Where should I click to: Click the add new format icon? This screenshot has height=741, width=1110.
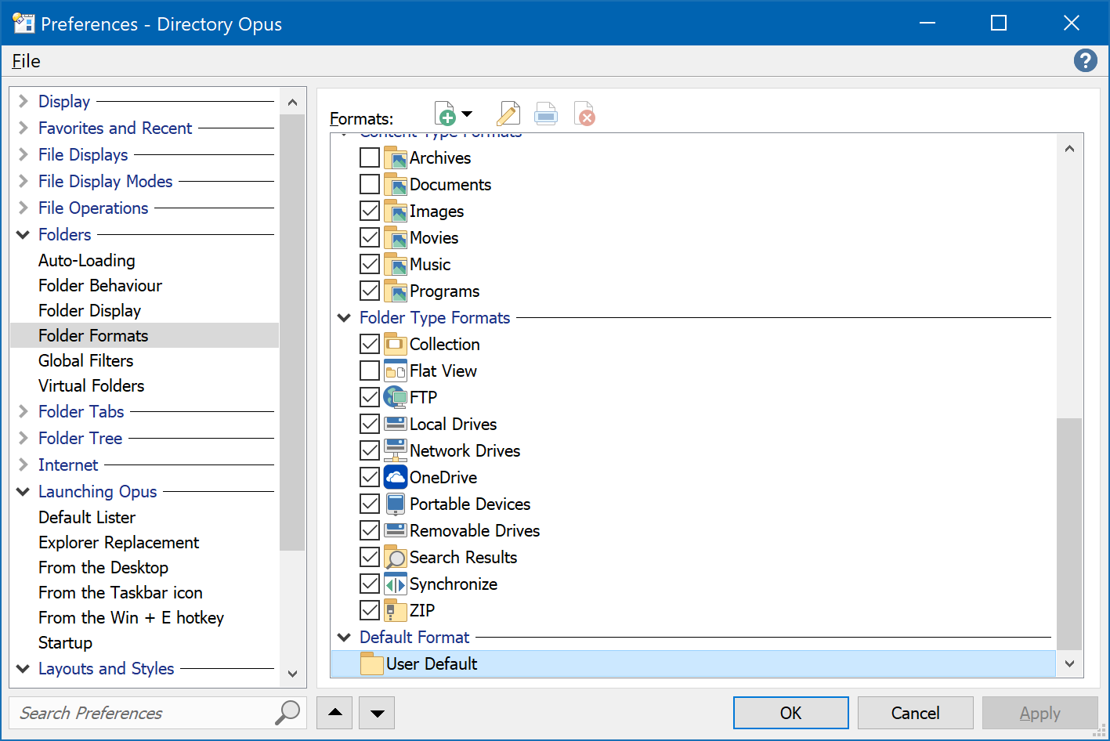click(x=445, y=114)
